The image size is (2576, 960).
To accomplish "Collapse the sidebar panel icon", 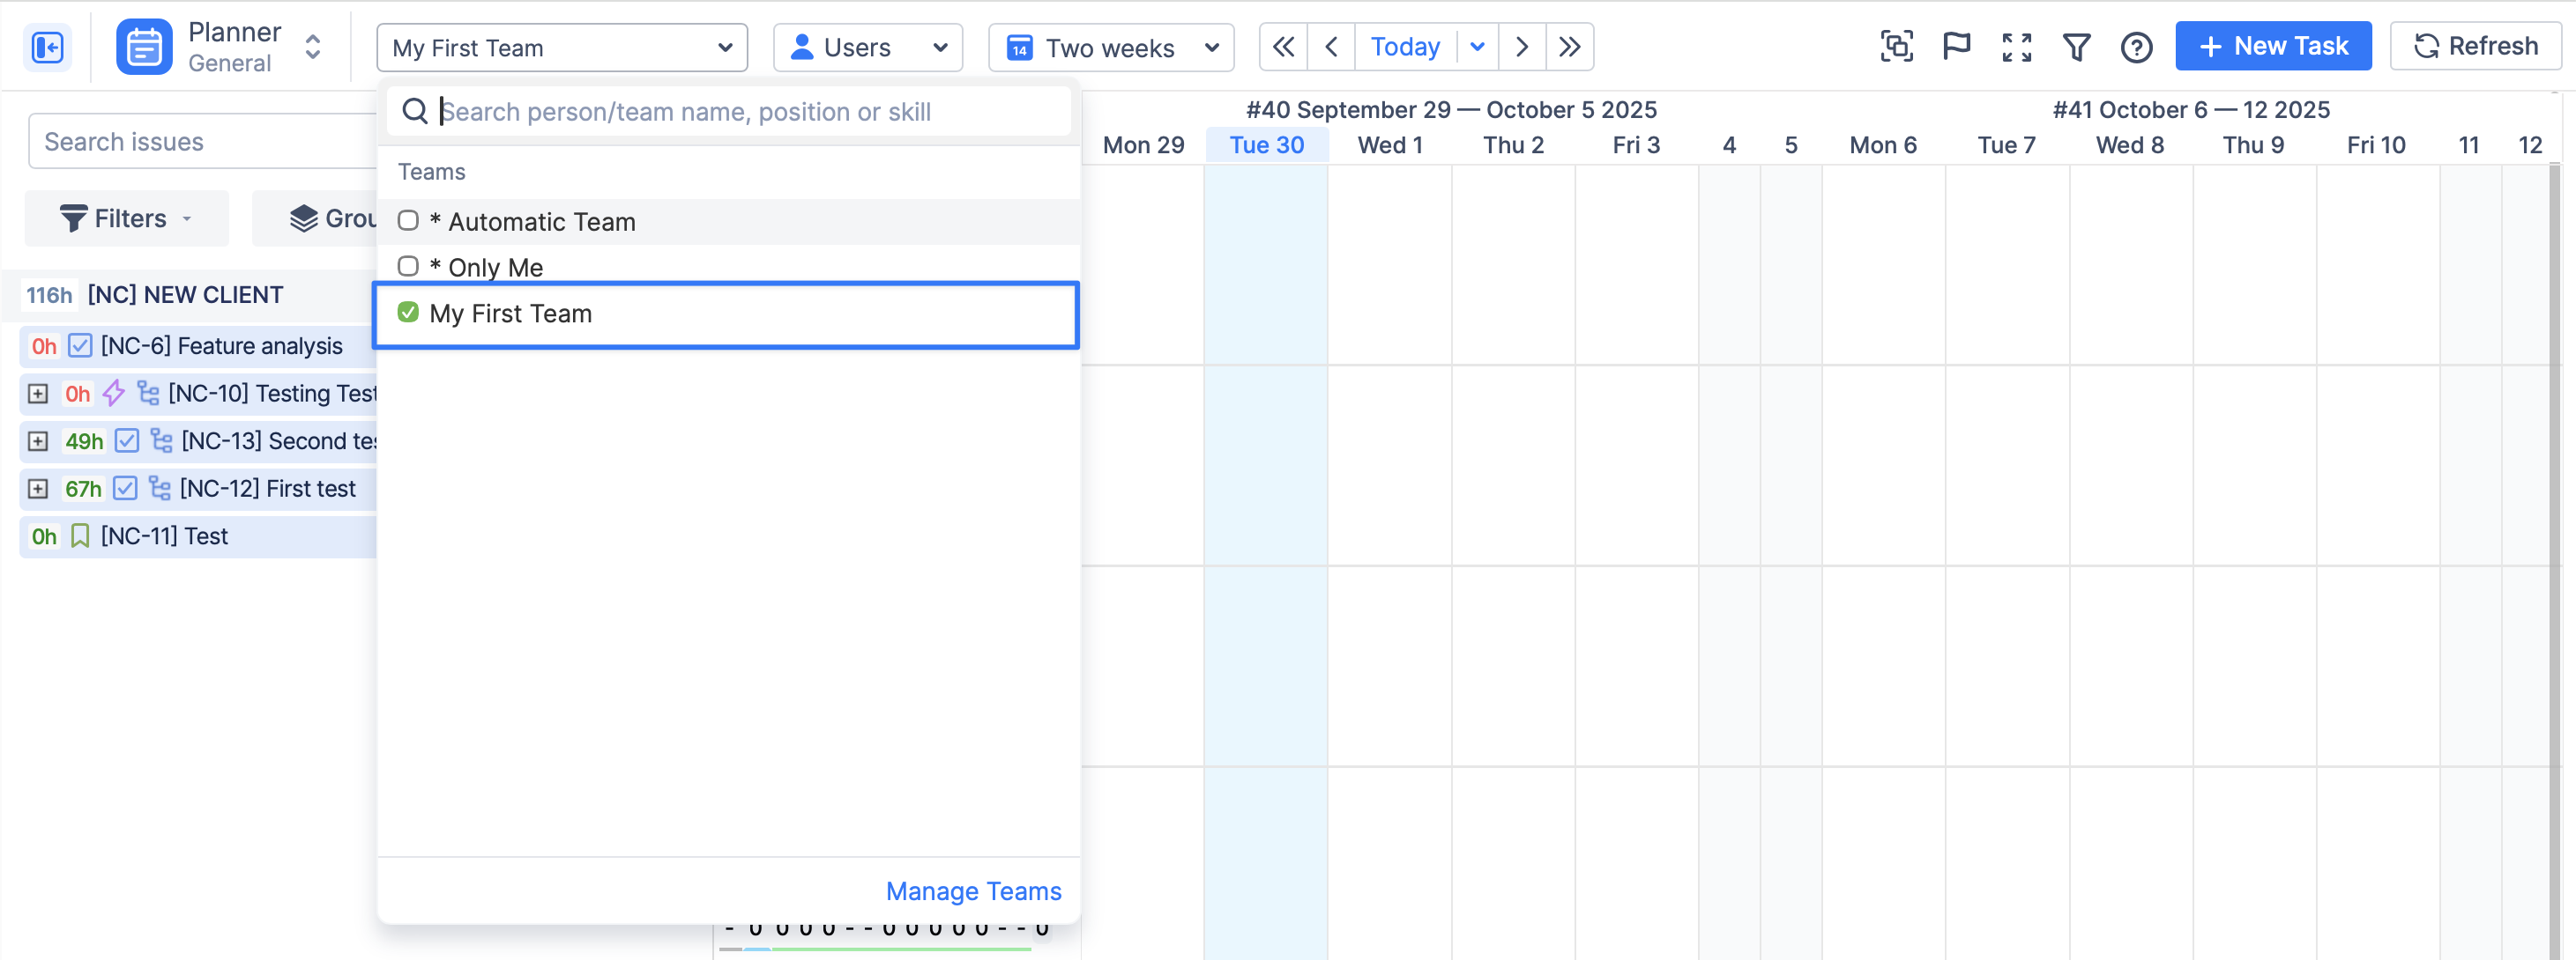I will (x=47, y=47).
